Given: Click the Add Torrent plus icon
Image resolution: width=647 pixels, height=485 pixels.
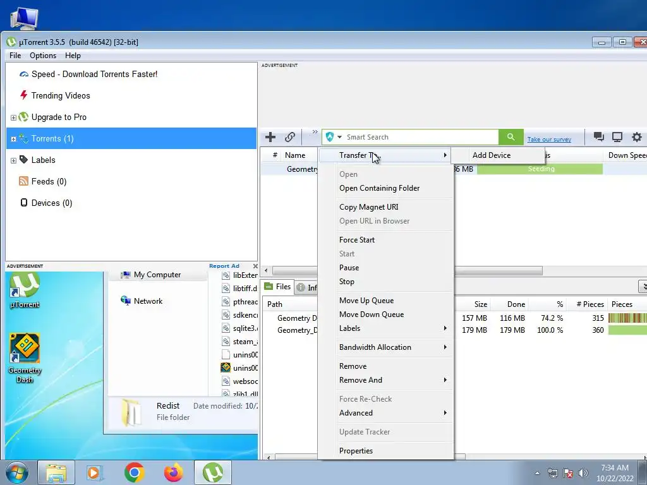Looking at the screenshot, I should [270, 137].
